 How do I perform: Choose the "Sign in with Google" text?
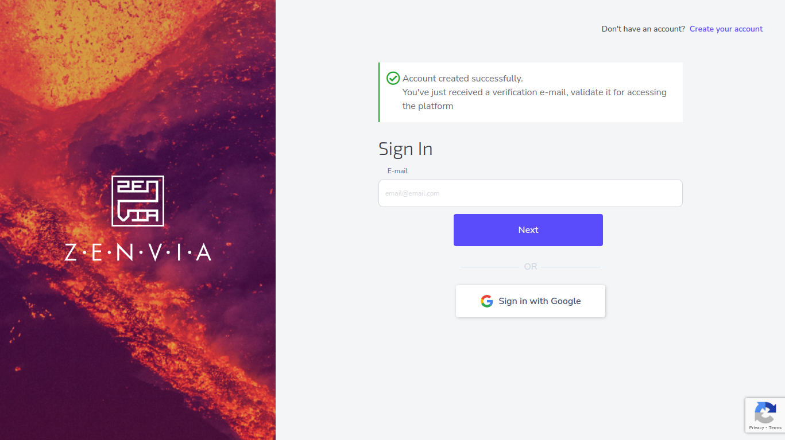539,301
